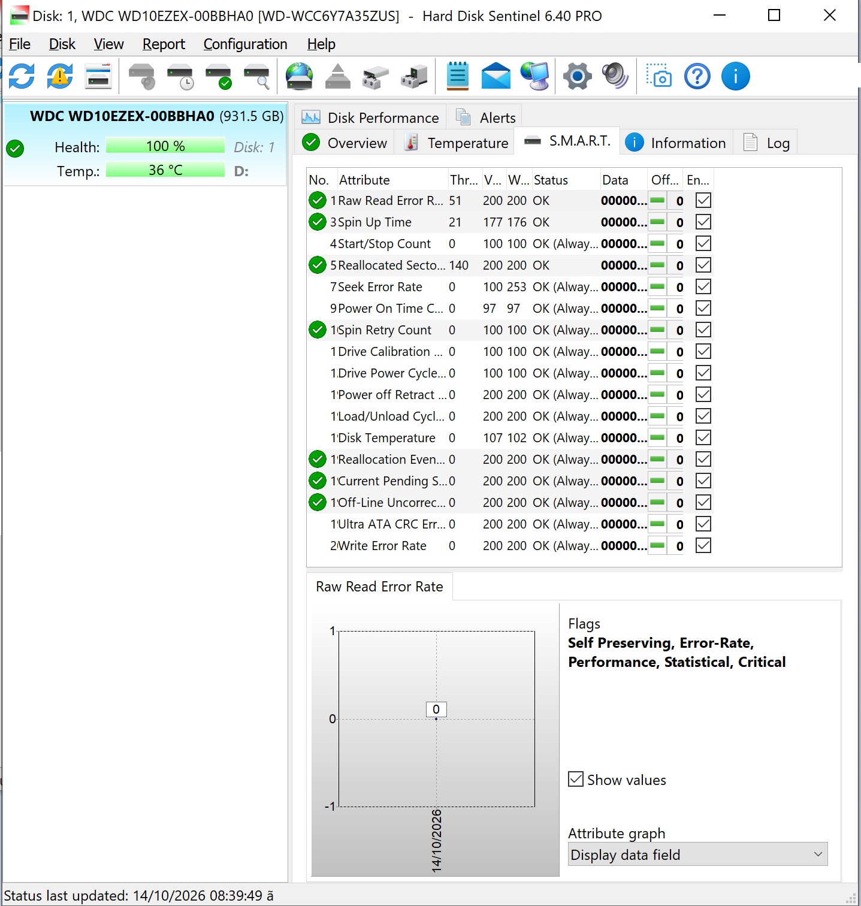
Task: Click the globe with disk toolbar icon
Action: tap(300, 77)
